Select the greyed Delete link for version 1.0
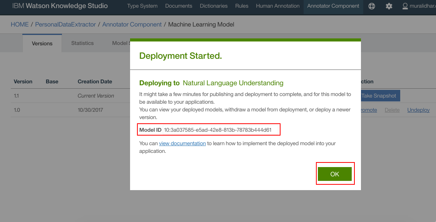 [392, 110]
